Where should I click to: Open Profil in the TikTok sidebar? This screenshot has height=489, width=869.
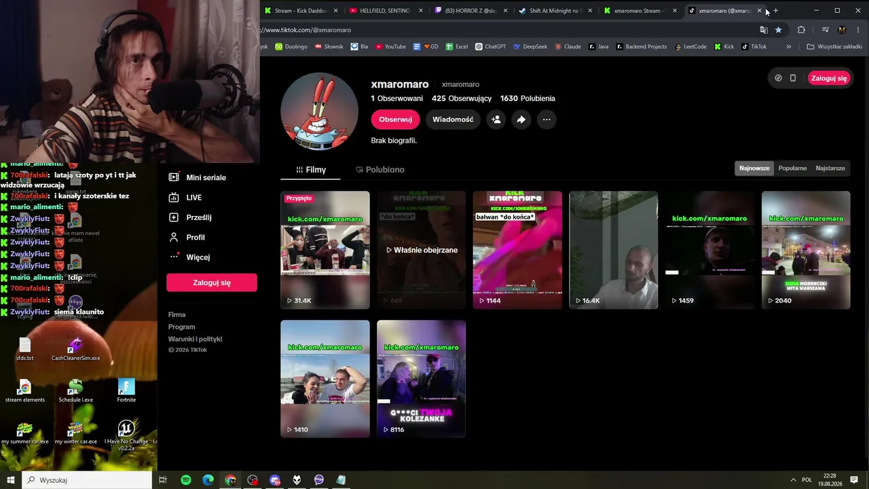(187, 237)
